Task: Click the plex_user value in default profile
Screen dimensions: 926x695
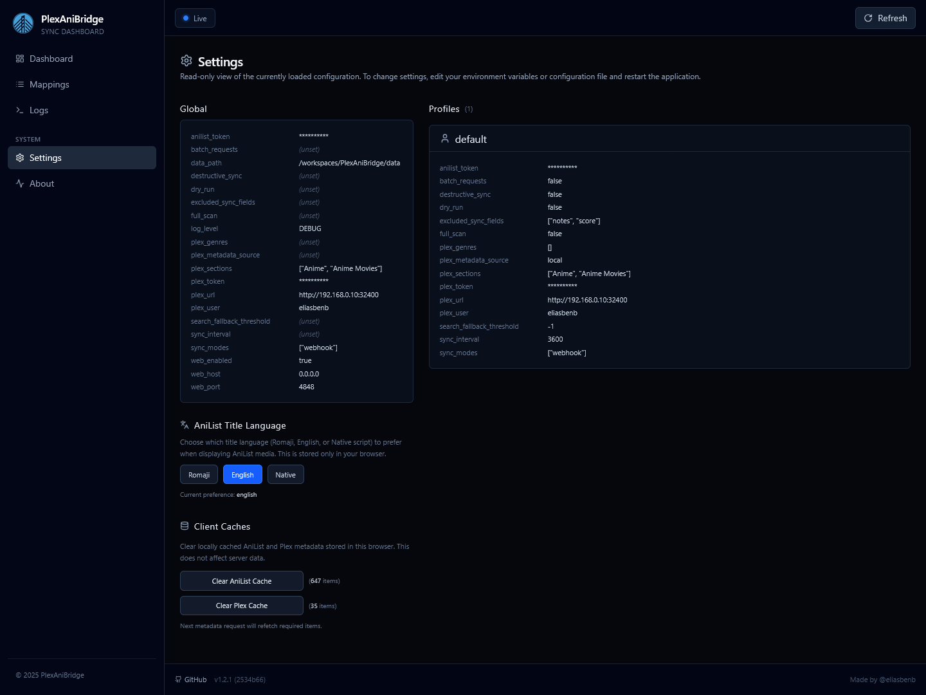Action: (563, 313)
